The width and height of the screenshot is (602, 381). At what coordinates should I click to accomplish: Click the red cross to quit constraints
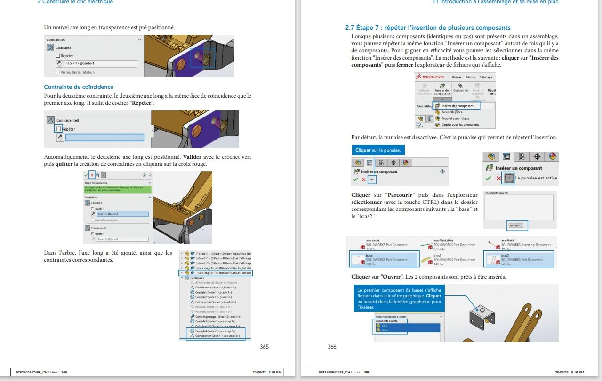click(92, 175)
